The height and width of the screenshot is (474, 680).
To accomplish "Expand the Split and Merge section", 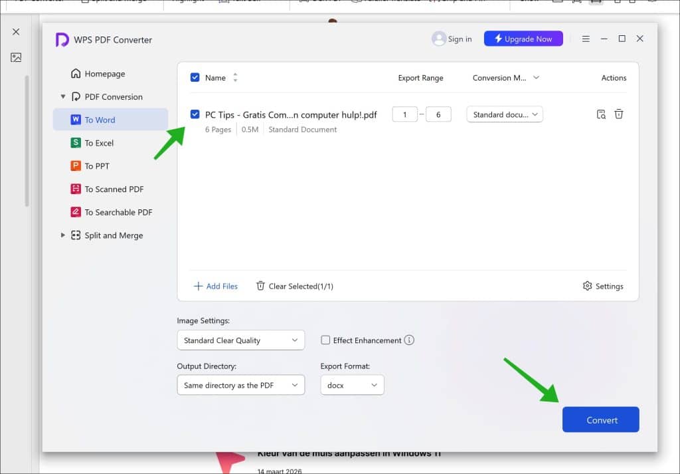I will [63, 235].
